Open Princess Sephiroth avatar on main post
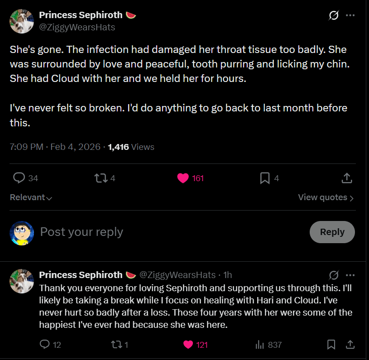369x360 pixels. pyautogui.click(x=22, y=21)
